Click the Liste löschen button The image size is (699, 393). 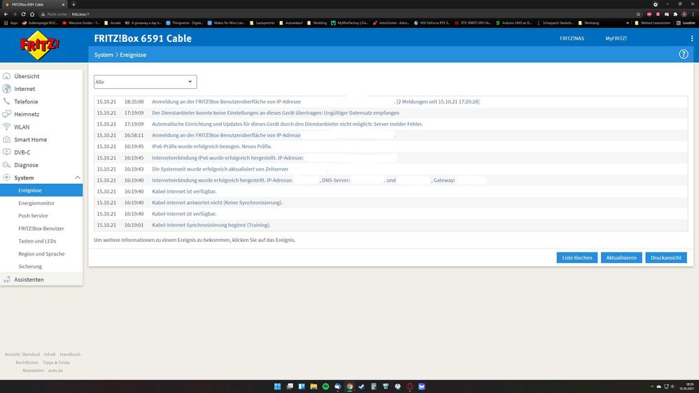click(x=577, y=257)
